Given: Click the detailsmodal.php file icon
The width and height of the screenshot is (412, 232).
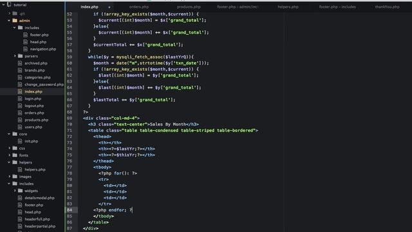Looking at the screenshot, I should tap(20, 198).
